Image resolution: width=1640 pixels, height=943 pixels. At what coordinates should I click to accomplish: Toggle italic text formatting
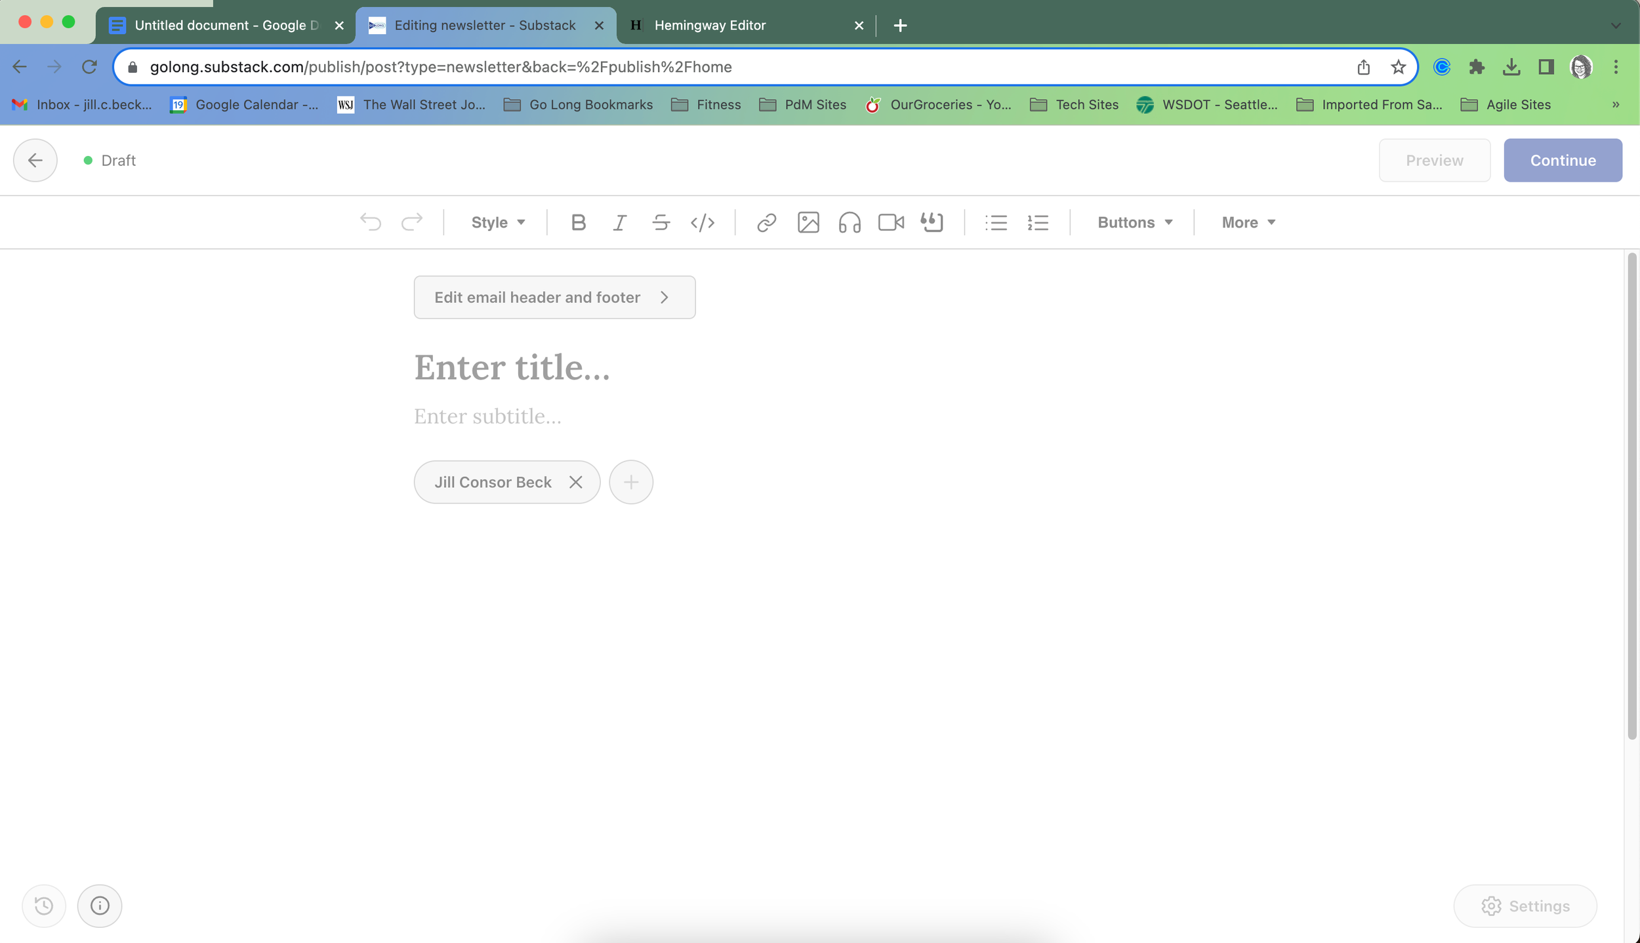pyautogui.click(x=619, y=222)
